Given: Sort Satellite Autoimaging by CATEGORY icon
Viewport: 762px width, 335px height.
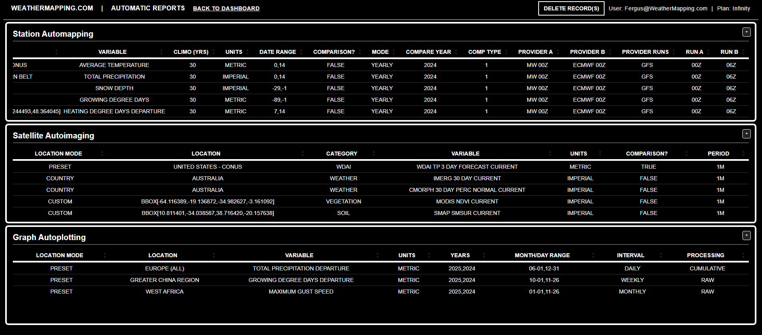Looking at the screenshot, I should (x=374, y=154).
